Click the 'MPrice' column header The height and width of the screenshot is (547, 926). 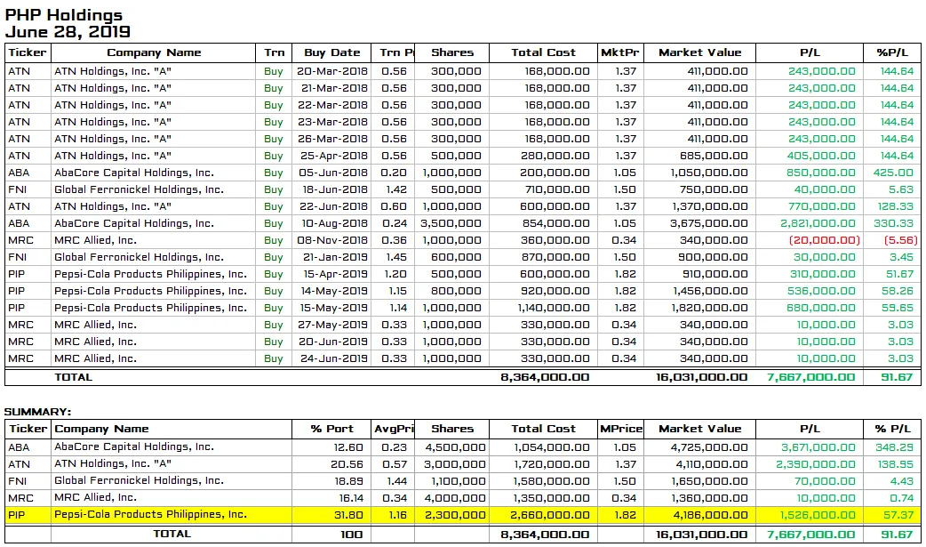tap(620, 430)
